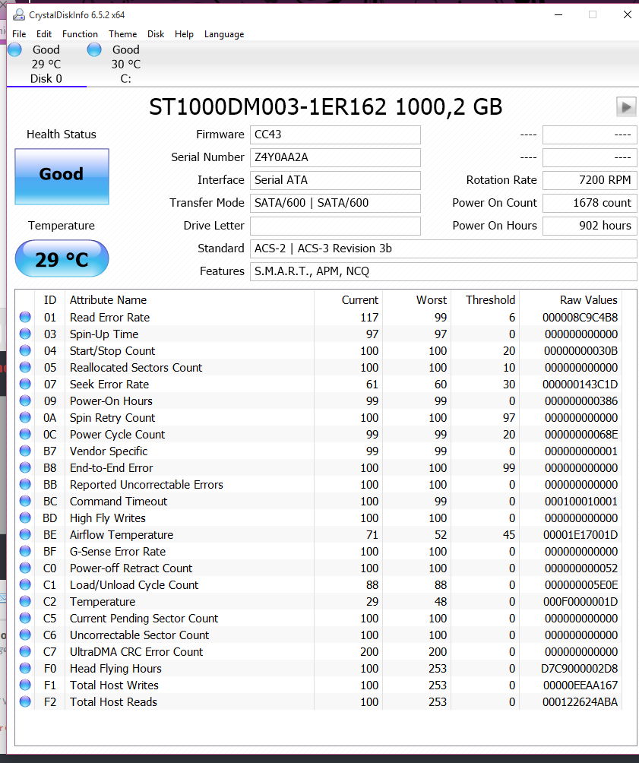
Task: Click the Seek Error Rate status icon
Action: click(x=25, y=385)
